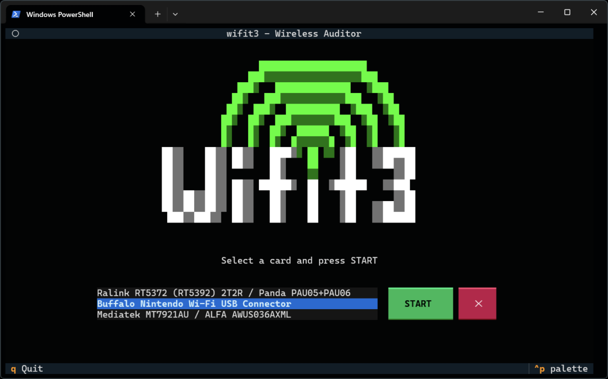
Task: Select Mediatek MT7921AU ALFA AWUS036AXML card
Action: click(237, 315)
